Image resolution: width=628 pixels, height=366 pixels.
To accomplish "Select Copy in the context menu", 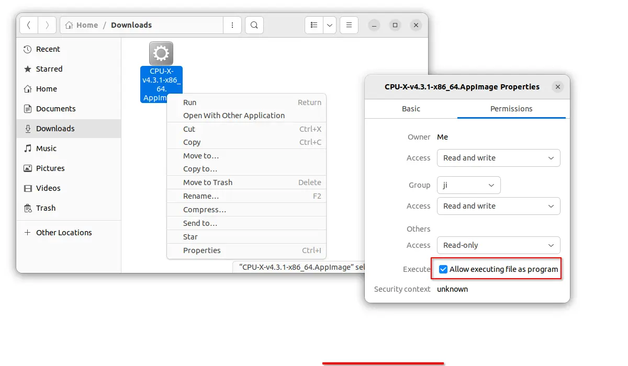I will [x=246, y=142].
